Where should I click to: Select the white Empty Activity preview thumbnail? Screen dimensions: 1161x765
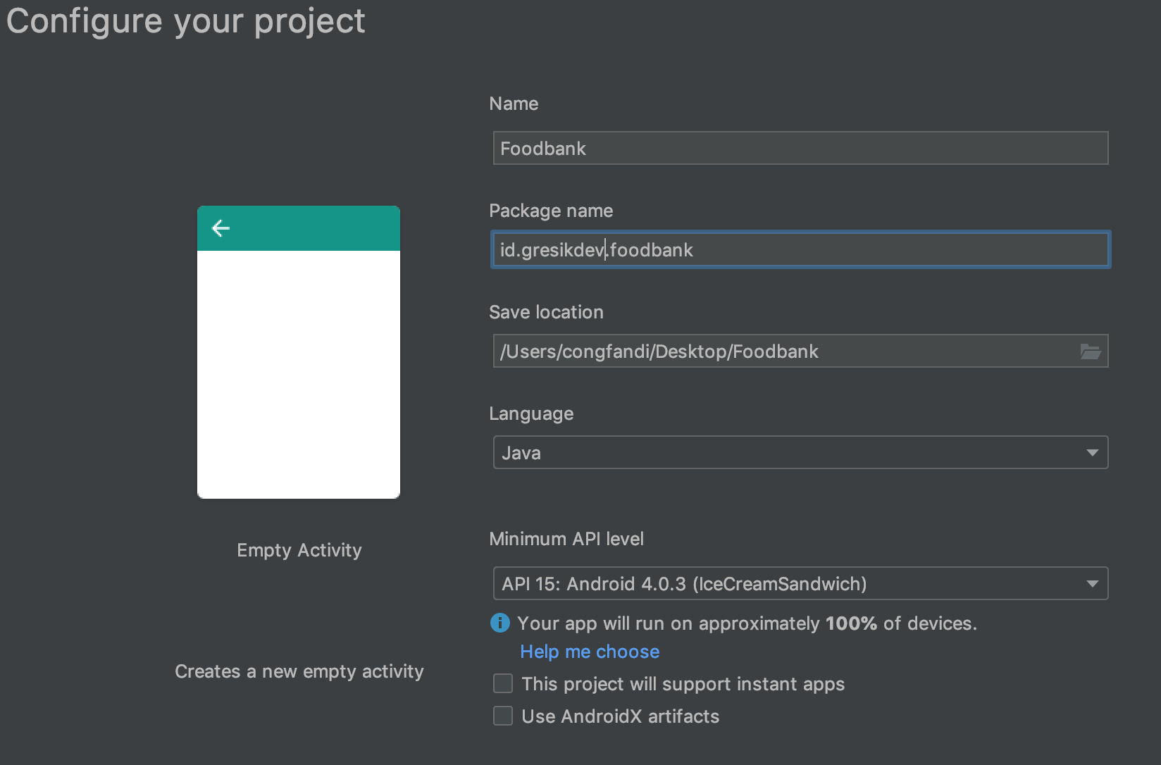[x=299, y=373]
